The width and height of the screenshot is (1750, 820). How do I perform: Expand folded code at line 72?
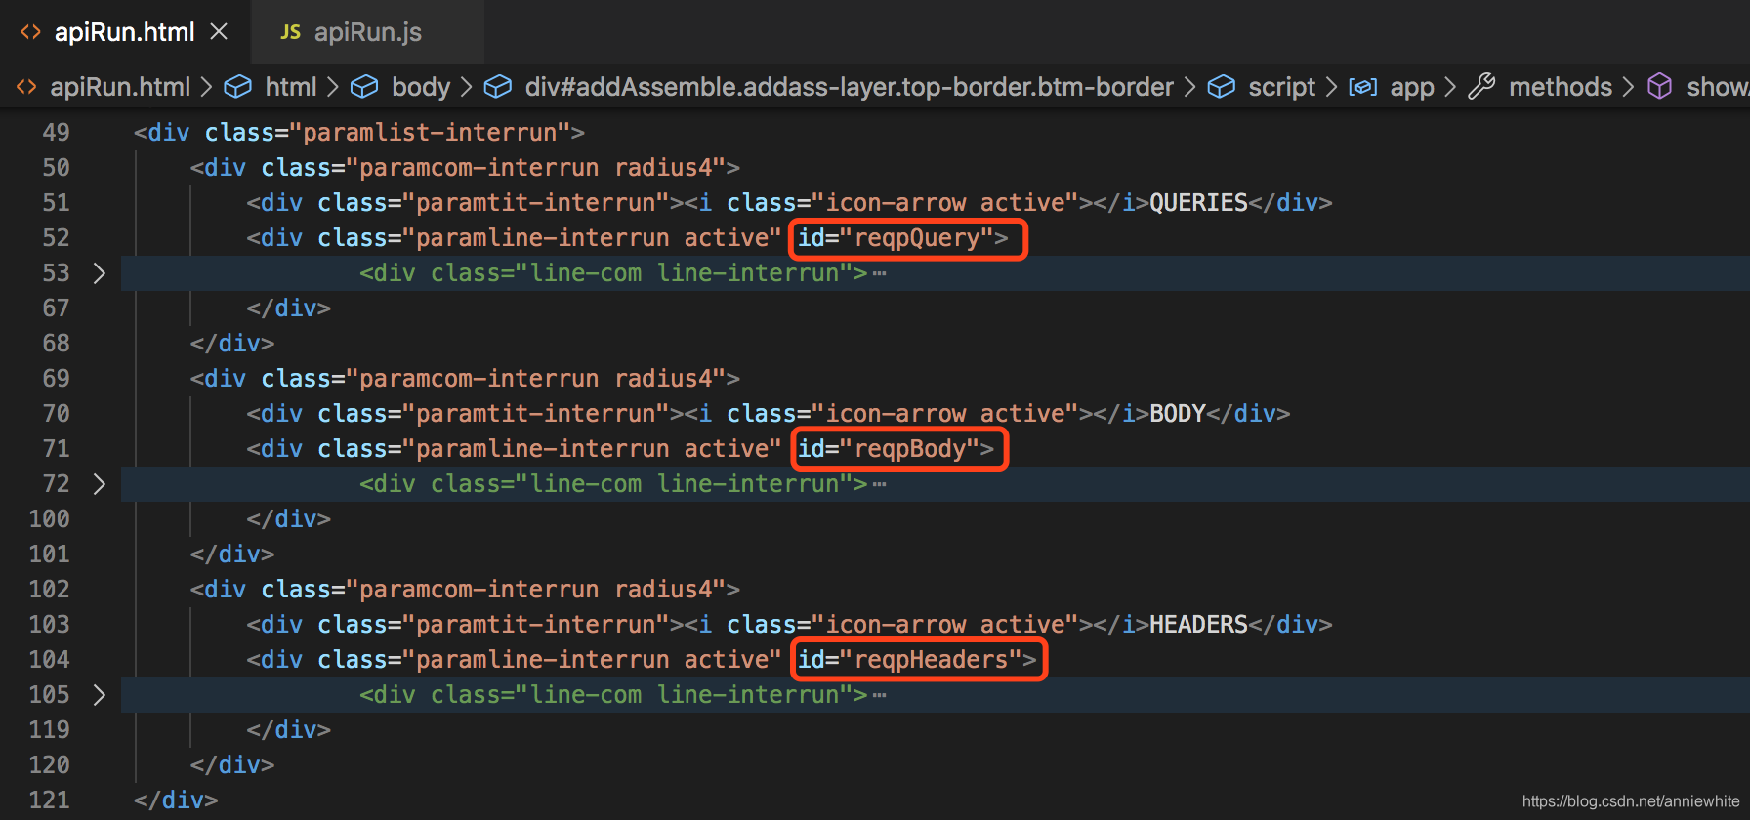coord(99,484)
